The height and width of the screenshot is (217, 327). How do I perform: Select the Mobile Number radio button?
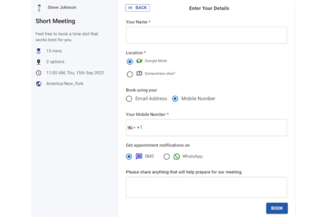tap(175, 99)
